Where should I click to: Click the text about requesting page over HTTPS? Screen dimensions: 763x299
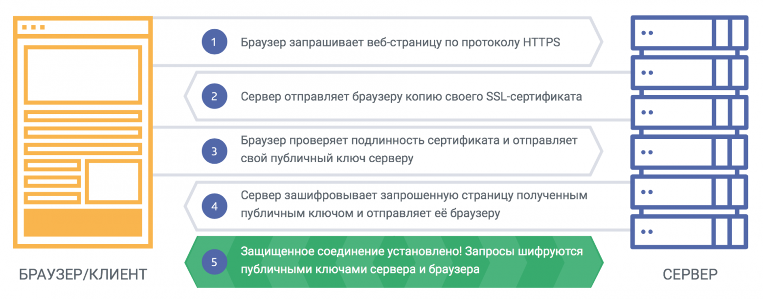click(x=400, y=43)
